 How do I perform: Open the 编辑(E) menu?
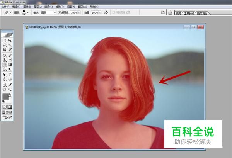[16, 7]
